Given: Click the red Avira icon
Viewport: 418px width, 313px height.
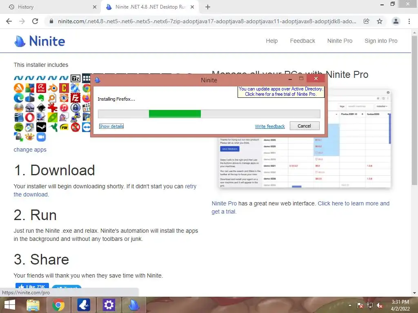Looking at the screenshot, I should tap(41, 88).
